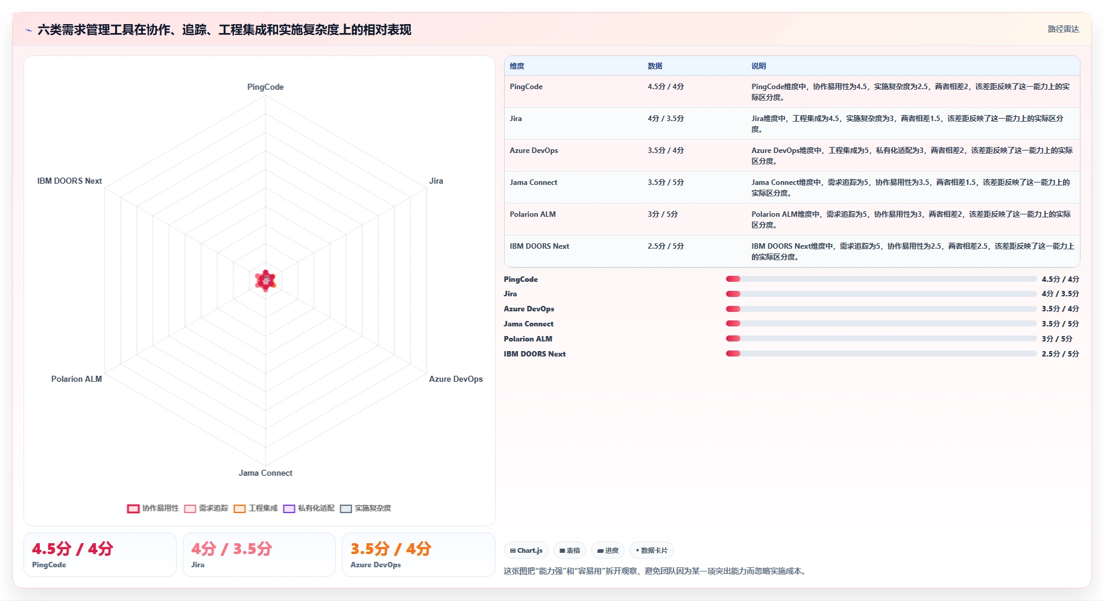Click the radar axis label Jama Connect

[265, 473]
